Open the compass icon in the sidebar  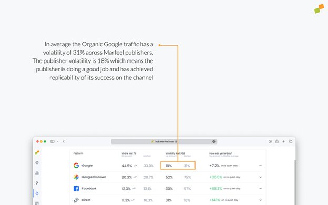pos(37,162)
